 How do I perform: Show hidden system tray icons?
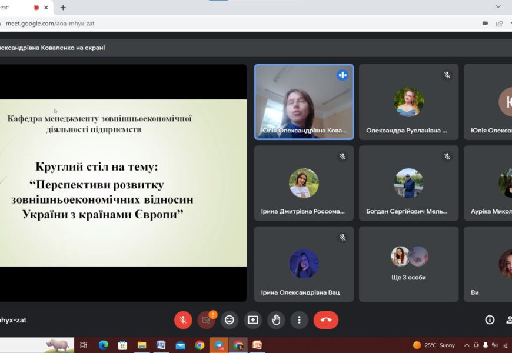pyautogui.click(x=467, y=345)
